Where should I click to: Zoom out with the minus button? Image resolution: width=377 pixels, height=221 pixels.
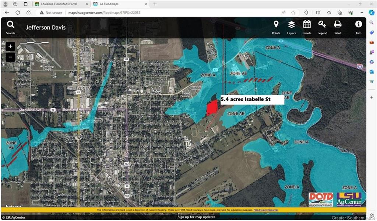(10, 57)
